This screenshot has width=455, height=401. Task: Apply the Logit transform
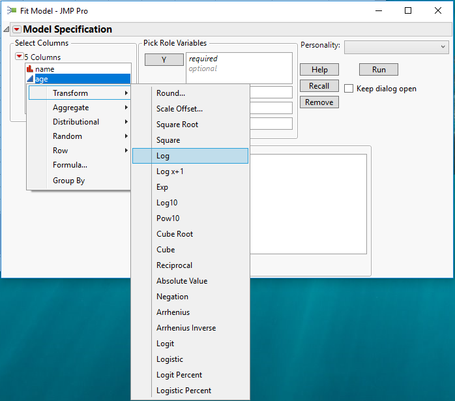[x=190, y=344]
